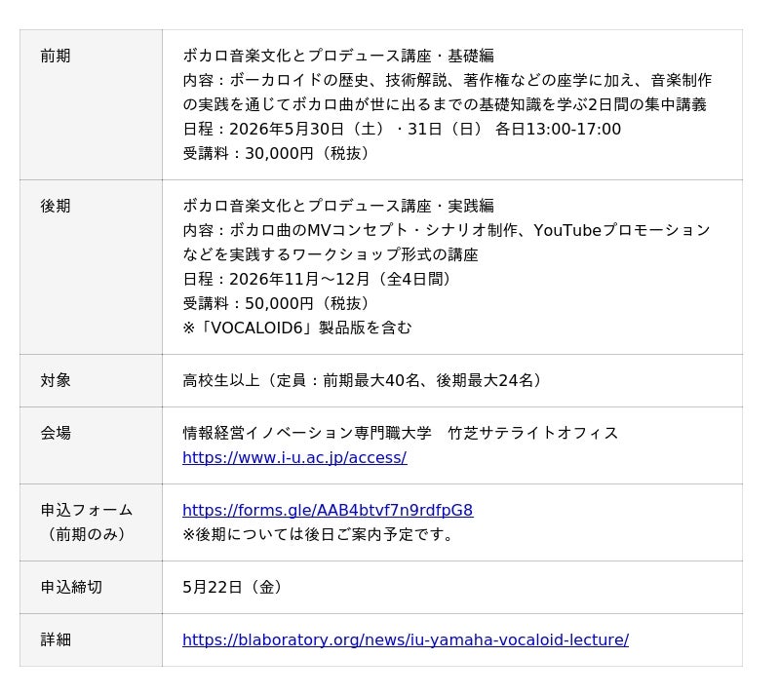This screenshot has width=780, height=696.
Task: Open the forms.gle application form link
Action: point(328,510)
